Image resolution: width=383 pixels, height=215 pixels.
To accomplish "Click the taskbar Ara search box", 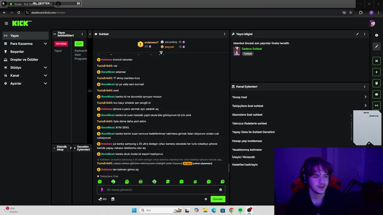I will 161,210.
